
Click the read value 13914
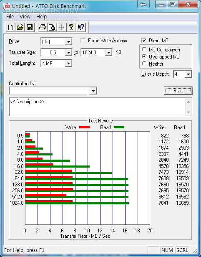coord(182,172)
